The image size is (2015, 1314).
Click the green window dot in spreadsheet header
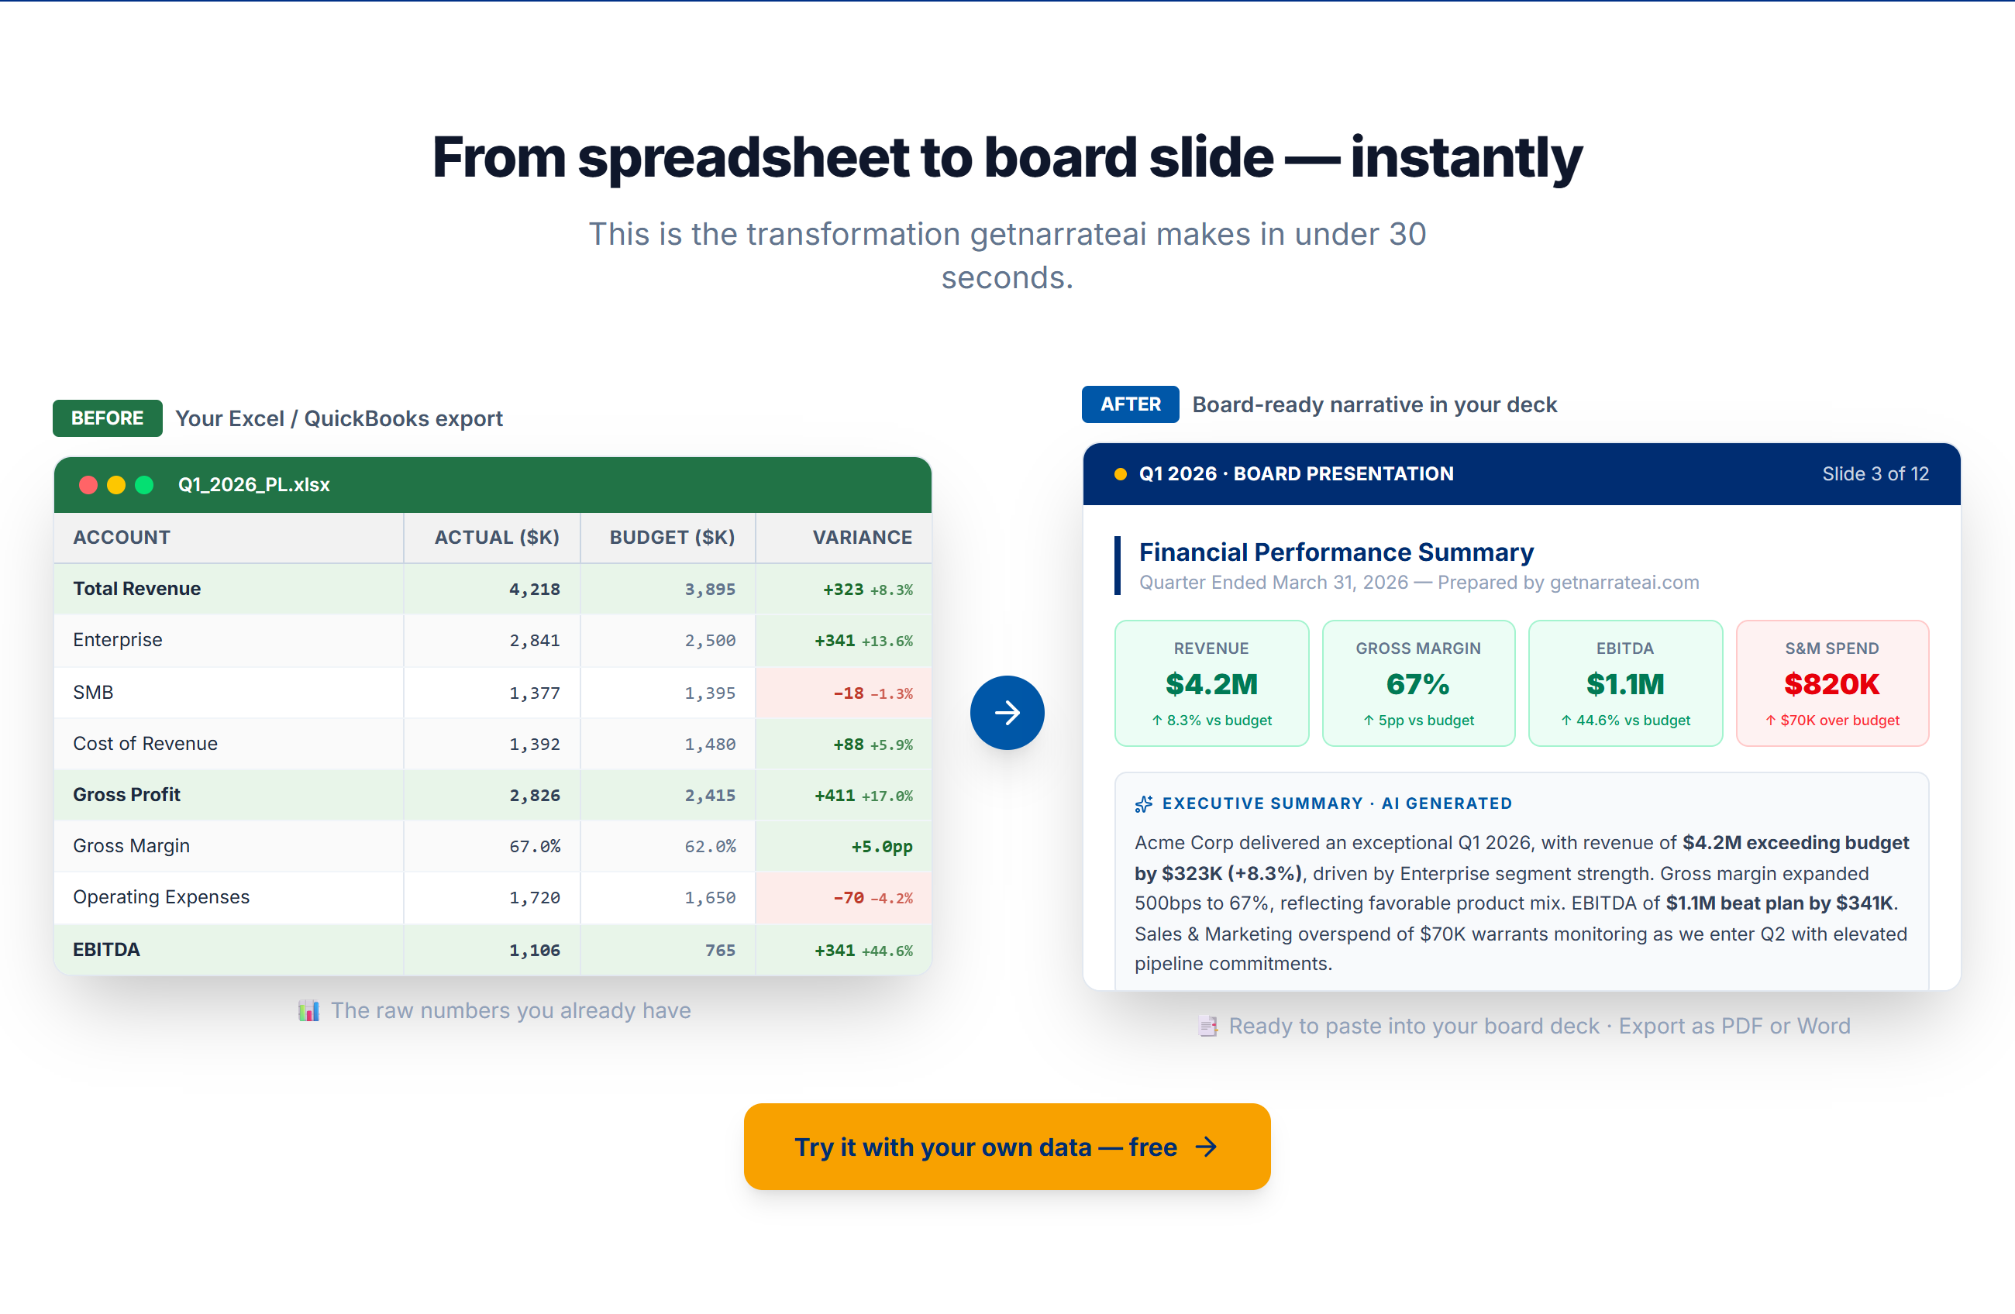[144, 484]
